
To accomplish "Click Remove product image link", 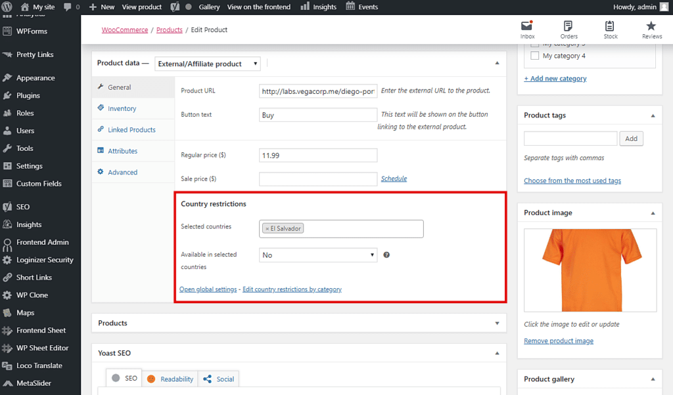I will pos(557,341).
